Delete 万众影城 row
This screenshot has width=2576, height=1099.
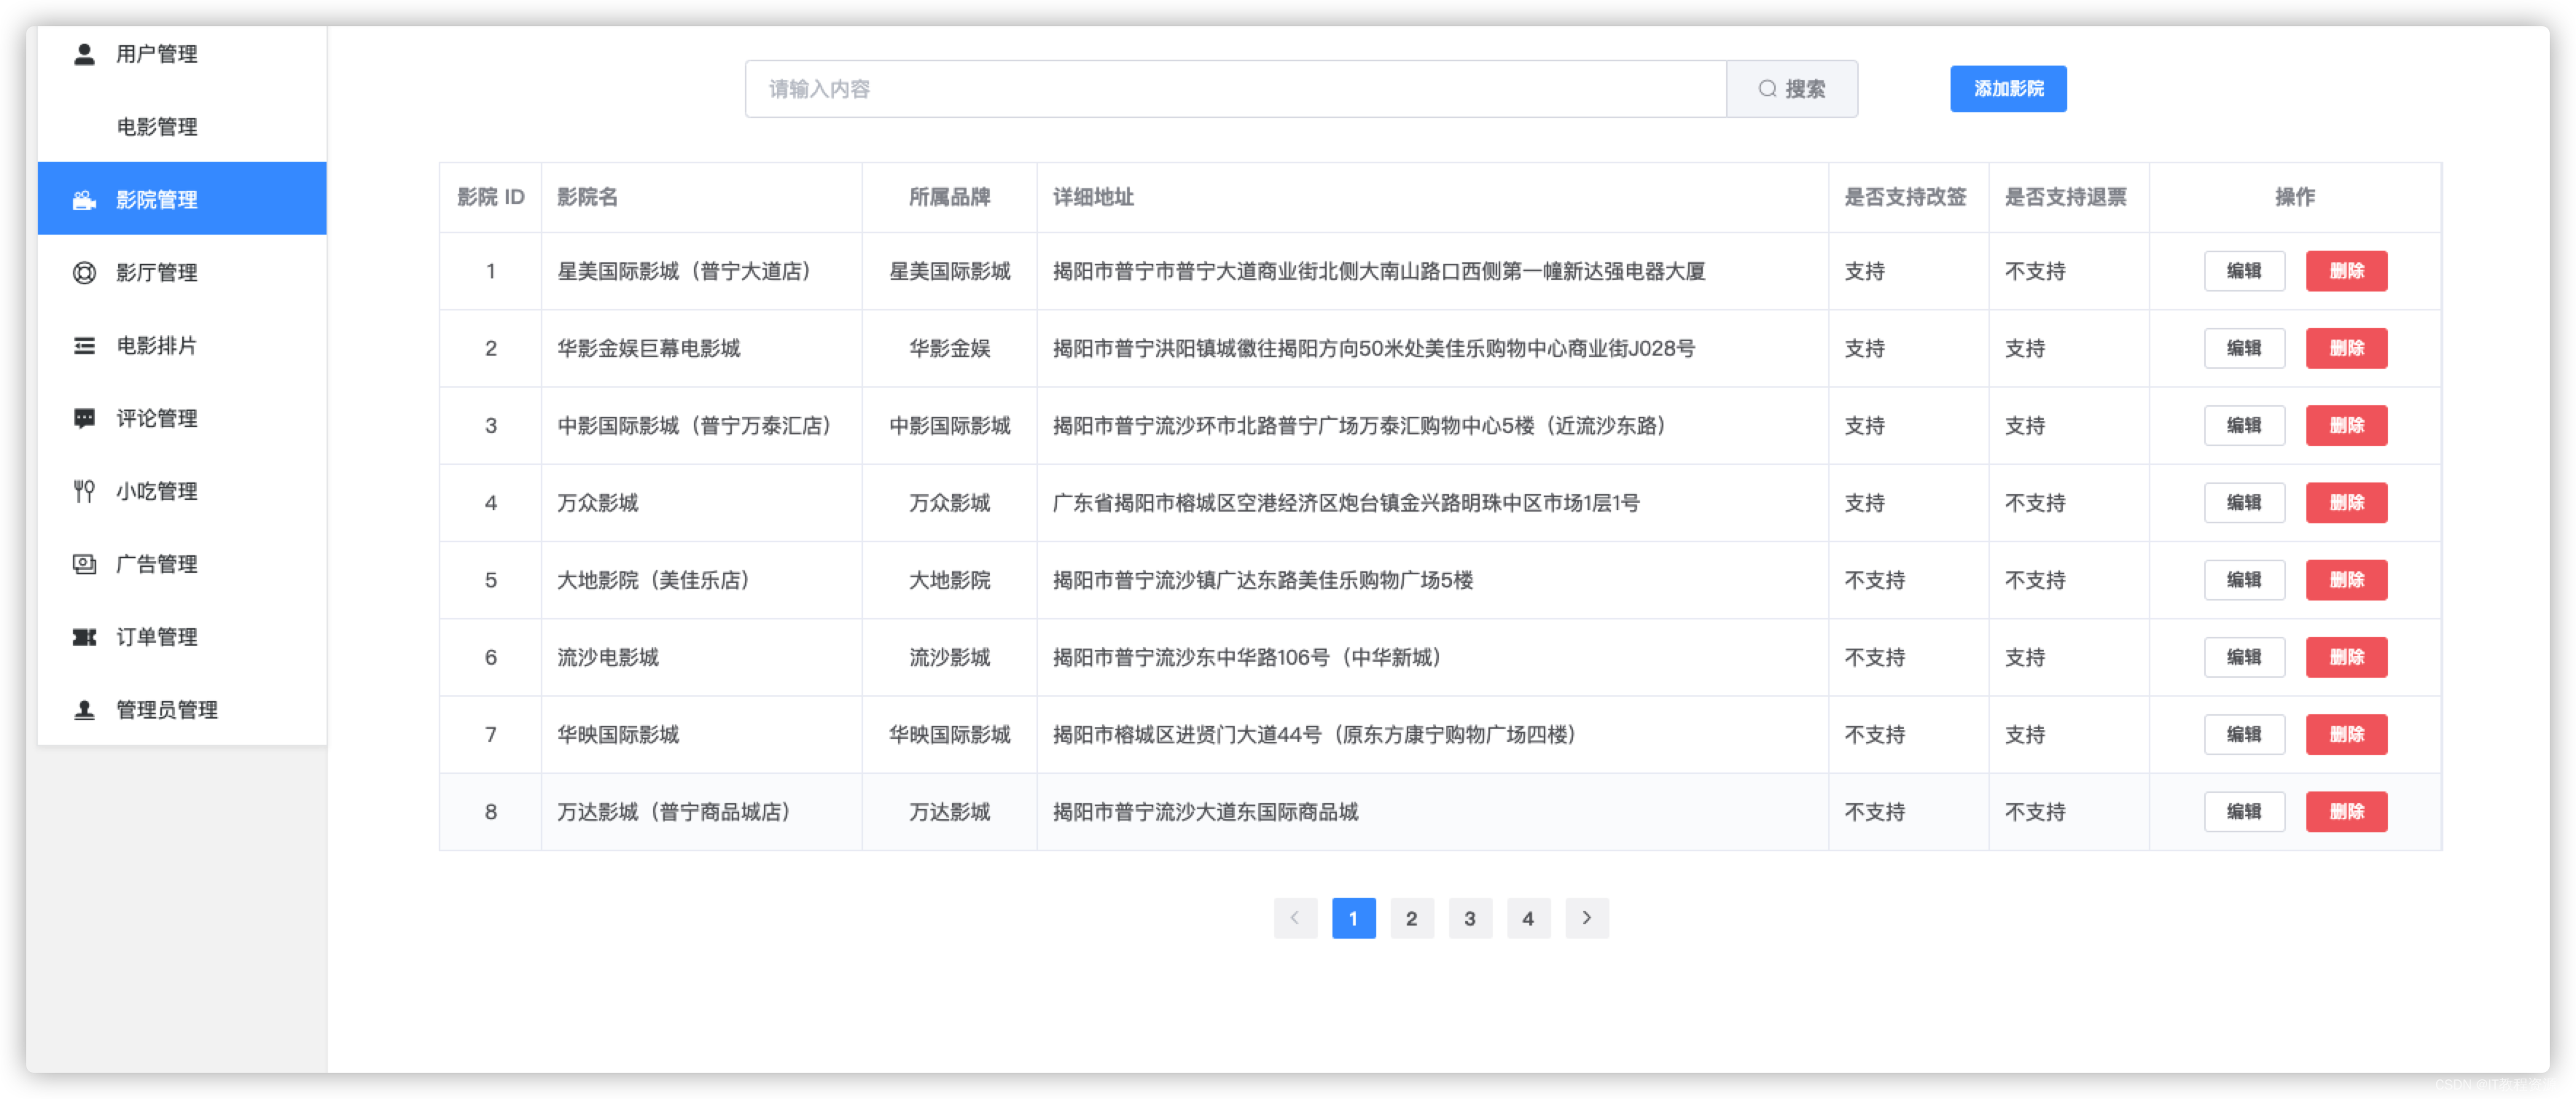[2346, 503]
